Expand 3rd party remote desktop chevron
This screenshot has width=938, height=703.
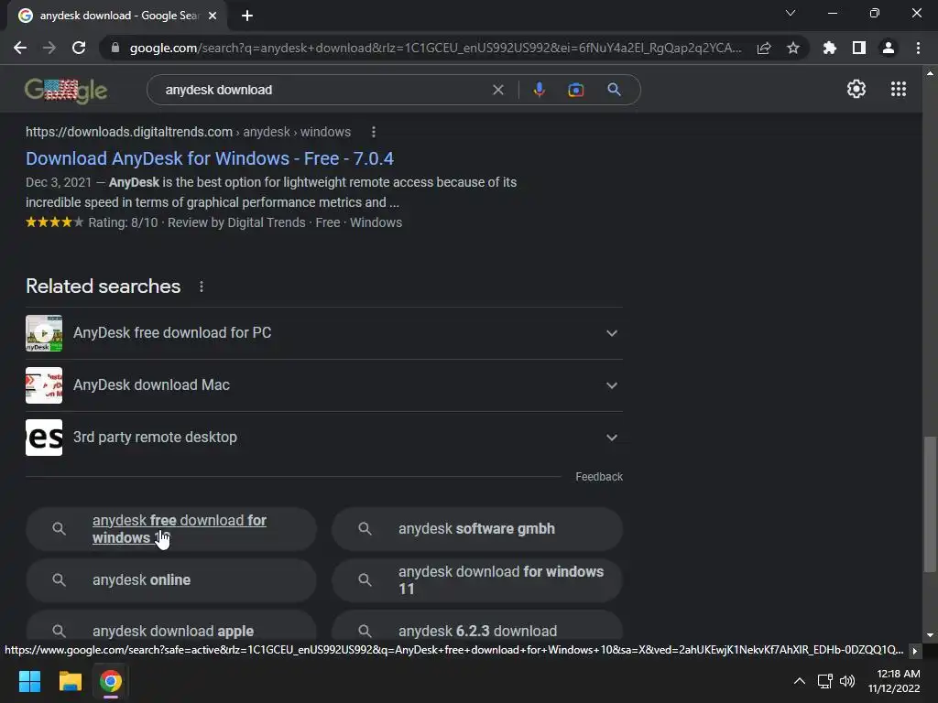pos(611,437)
